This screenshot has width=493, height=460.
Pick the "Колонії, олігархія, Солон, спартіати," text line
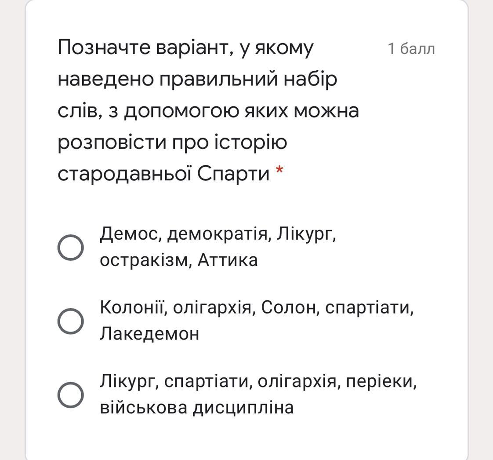coord(257,307)
